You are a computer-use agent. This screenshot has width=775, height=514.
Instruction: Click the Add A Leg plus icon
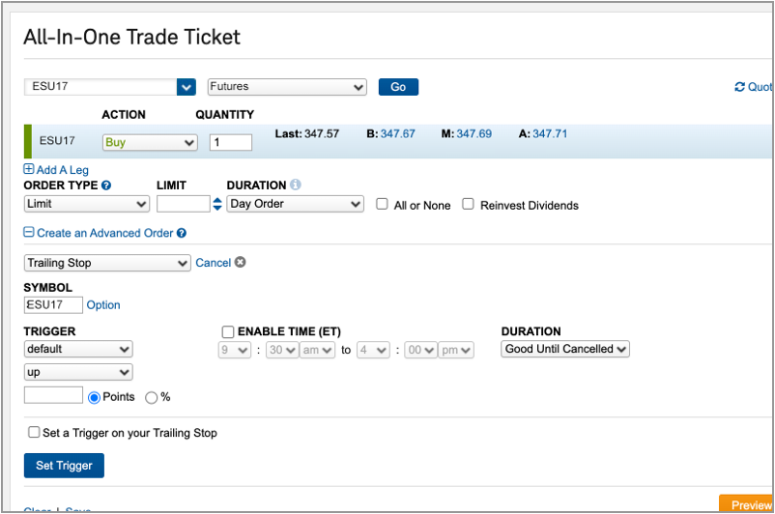(x=29, y=169)
